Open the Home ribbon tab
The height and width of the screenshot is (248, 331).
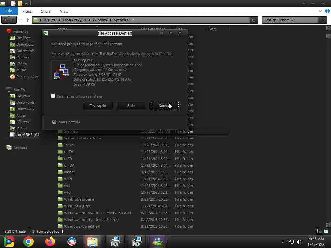pos(27,11)
